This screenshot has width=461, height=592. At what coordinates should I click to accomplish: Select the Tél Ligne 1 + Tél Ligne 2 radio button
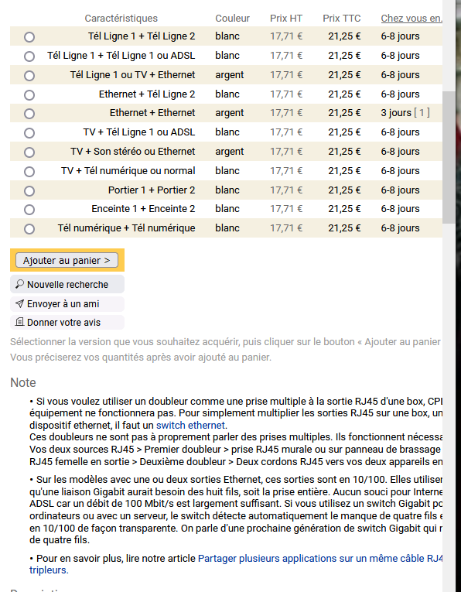29,37
